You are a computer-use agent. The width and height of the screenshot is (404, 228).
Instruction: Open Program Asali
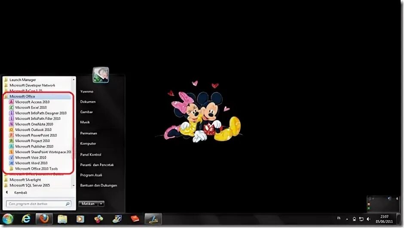click(91, 175)
